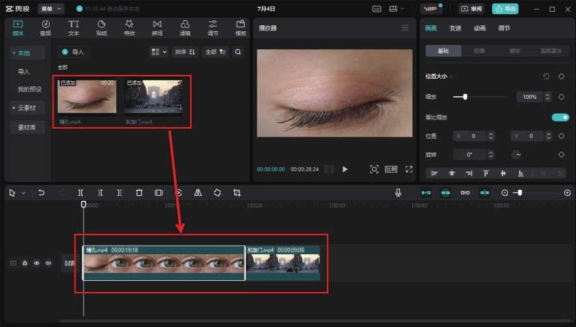Click the align left icon
The height and width of the screenshot is (327, 576).
[434, 173]
